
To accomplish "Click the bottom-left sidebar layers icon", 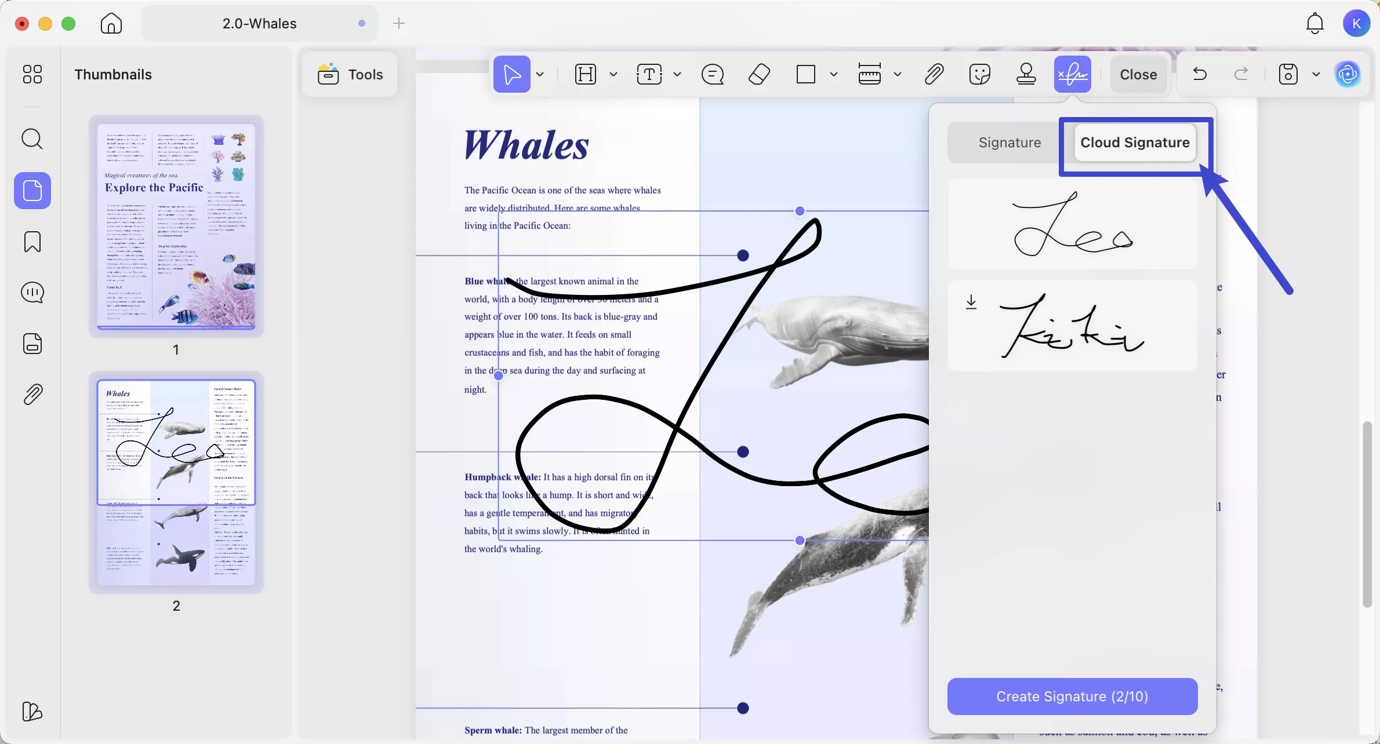I will point(32,712).
